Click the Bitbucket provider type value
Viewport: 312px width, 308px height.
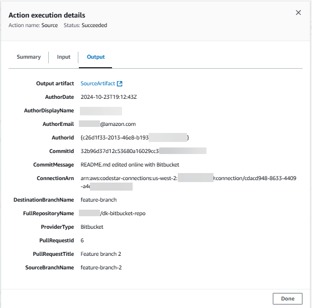click(x=92, y=227)
